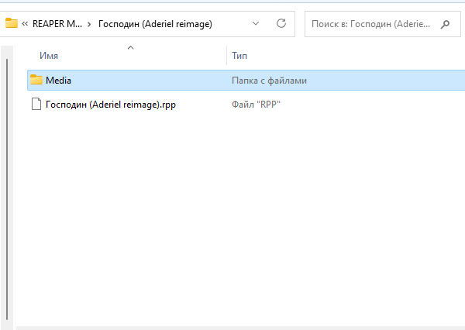
Task: Click the sort direction arrow above Имя
Action: click(130, 48)
